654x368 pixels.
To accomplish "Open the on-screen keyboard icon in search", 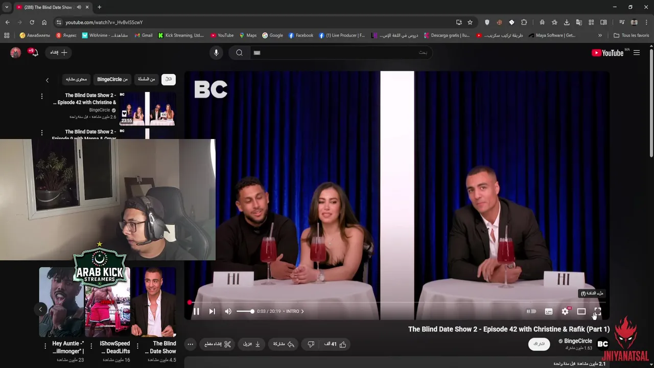I will (x=257, y=53).
